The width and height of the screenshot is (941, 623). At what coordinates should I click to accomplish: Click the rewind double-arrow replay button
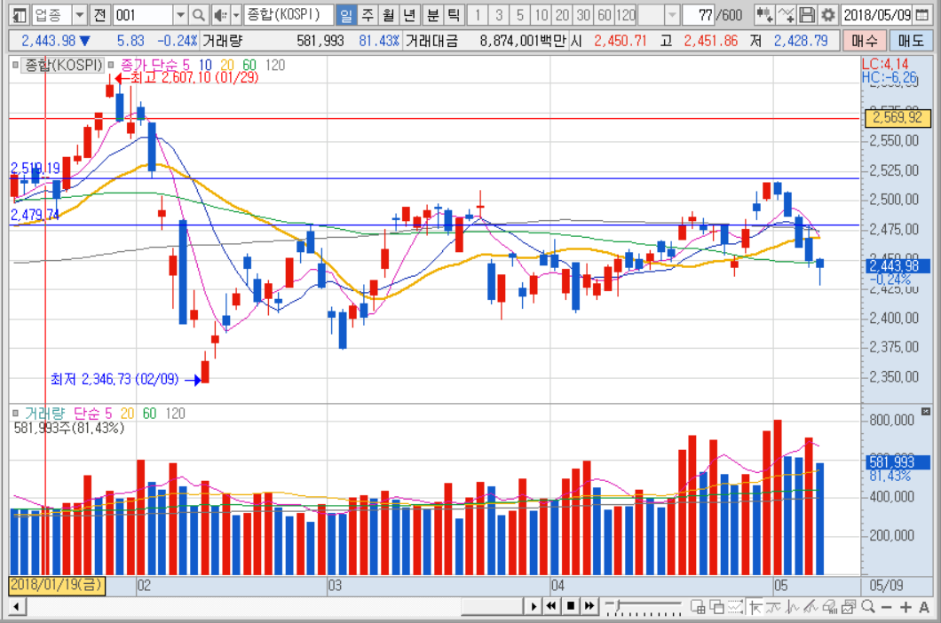coord(551,607)
